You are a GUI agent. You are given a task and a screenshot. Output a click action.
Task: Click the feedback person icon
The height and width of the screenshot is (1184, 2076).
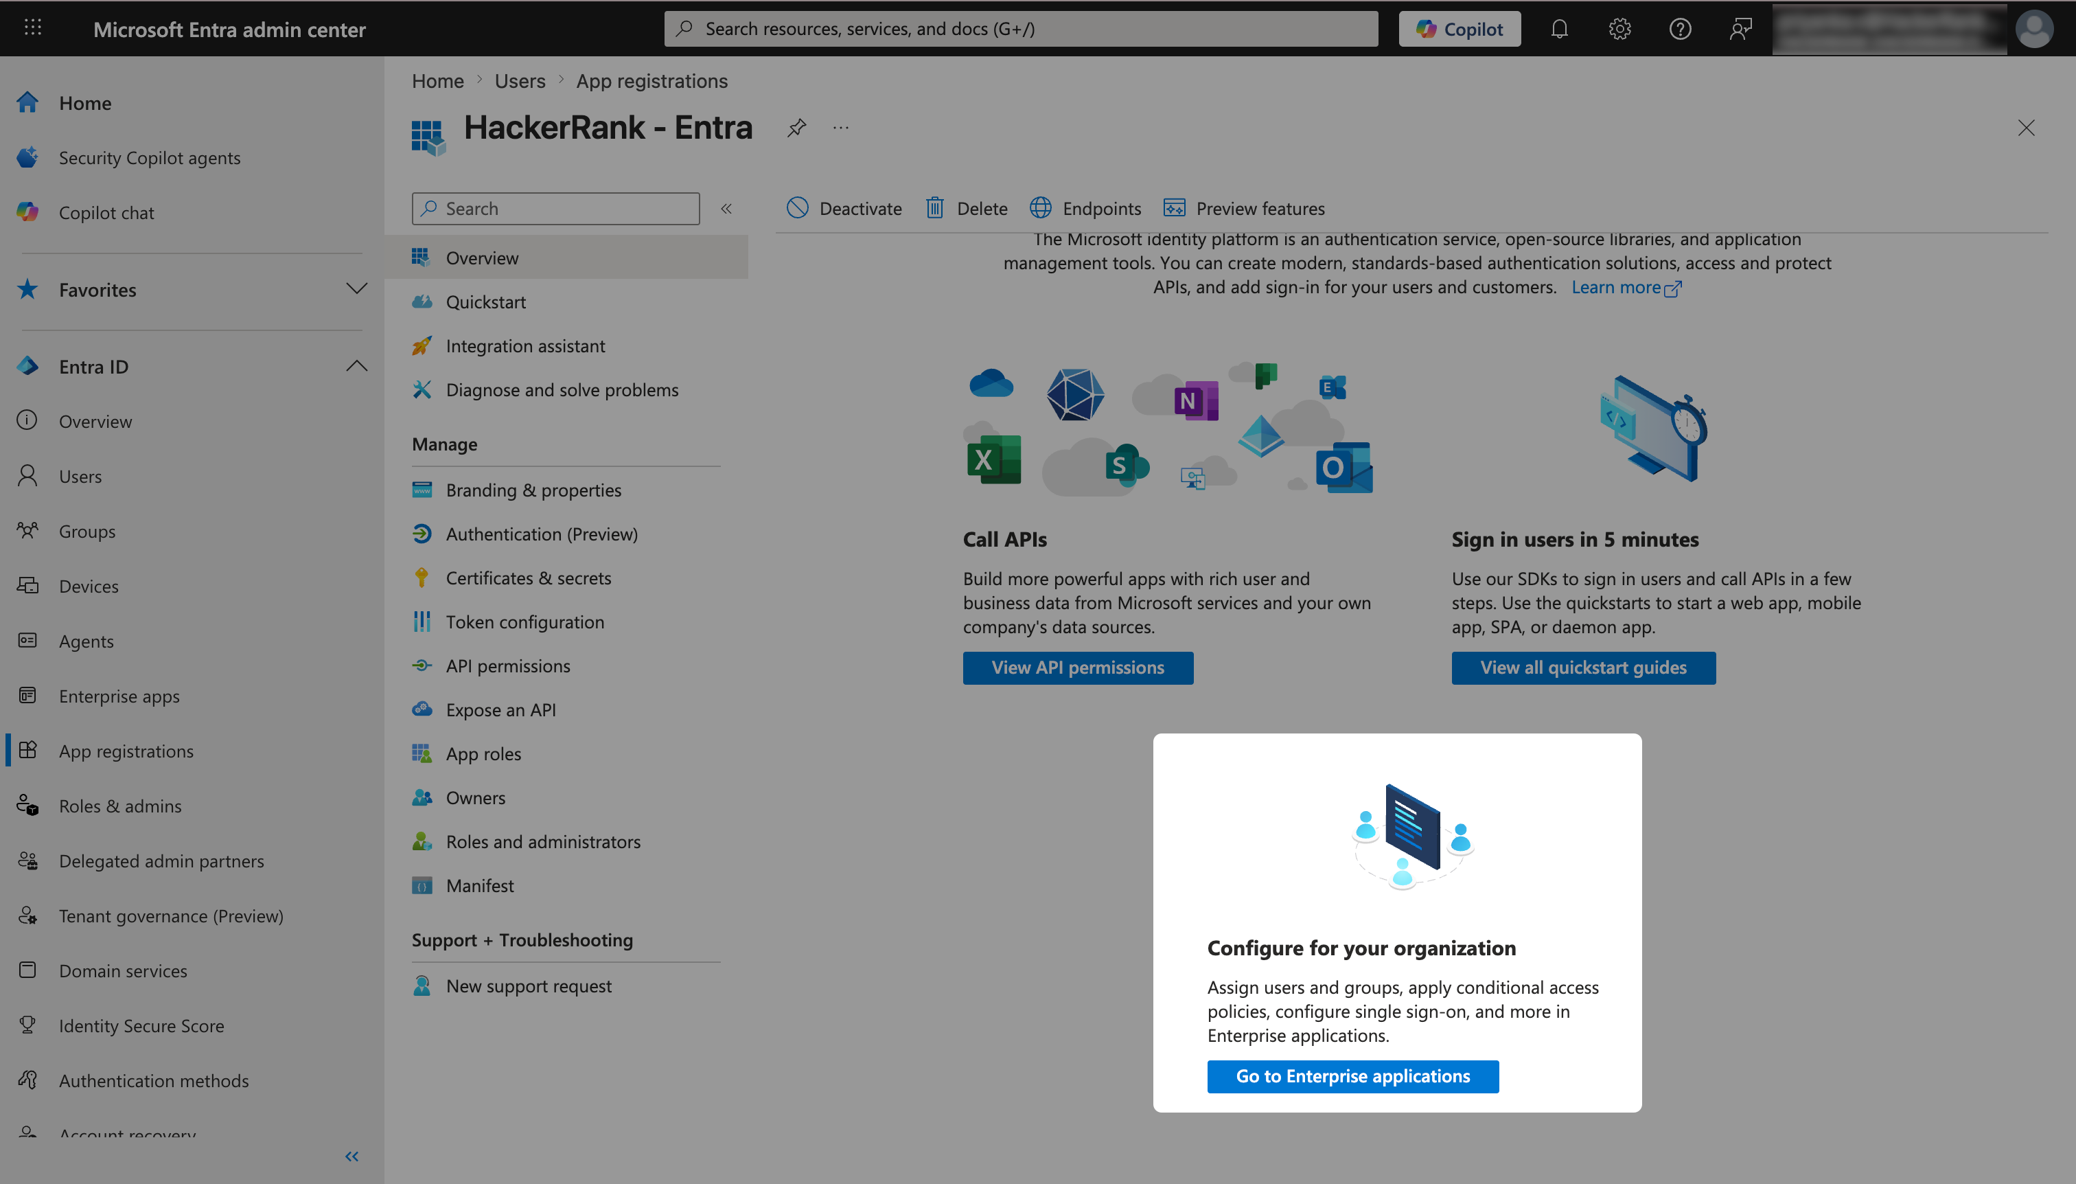1740,30
